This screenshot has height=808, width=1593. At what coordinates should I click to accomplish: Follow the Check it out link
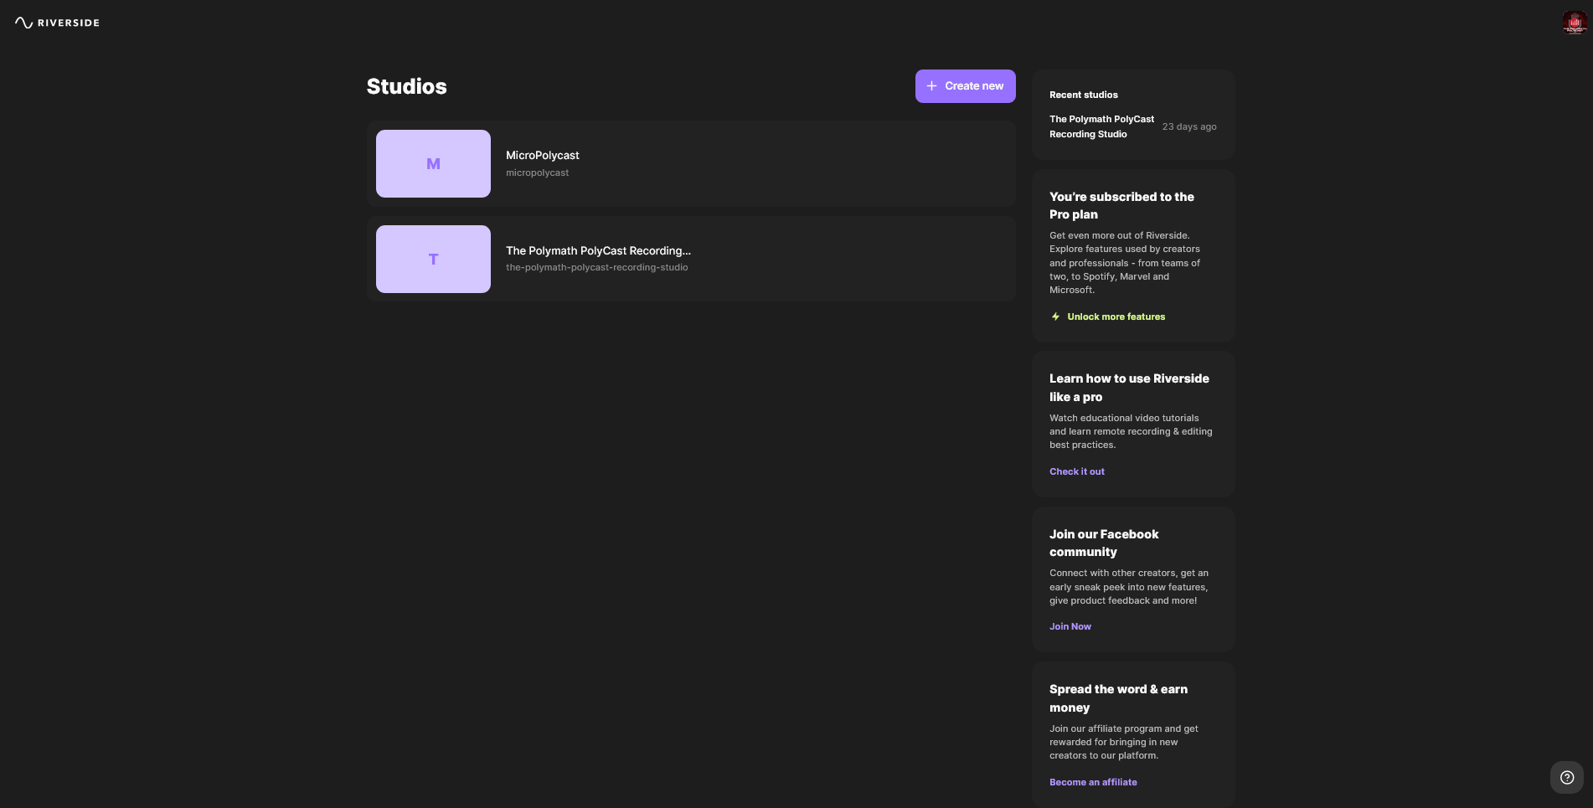[1076, 471]
